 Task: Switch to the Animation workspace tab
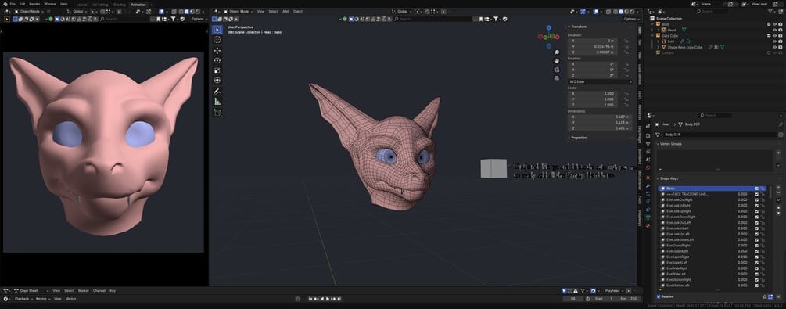138,5
